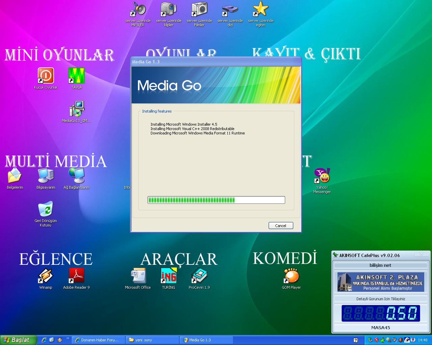Click "Installing Microsoft Windows Installer 4.5" line
Viewport: 432px width, 345px height.
pos(184,124)
